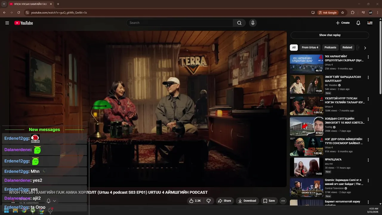Screen dimensions: 382x215
Task: Open 'ЯРИЛЦЛАГА' thumbnail with 14:55
Action: tap(306, 167)
